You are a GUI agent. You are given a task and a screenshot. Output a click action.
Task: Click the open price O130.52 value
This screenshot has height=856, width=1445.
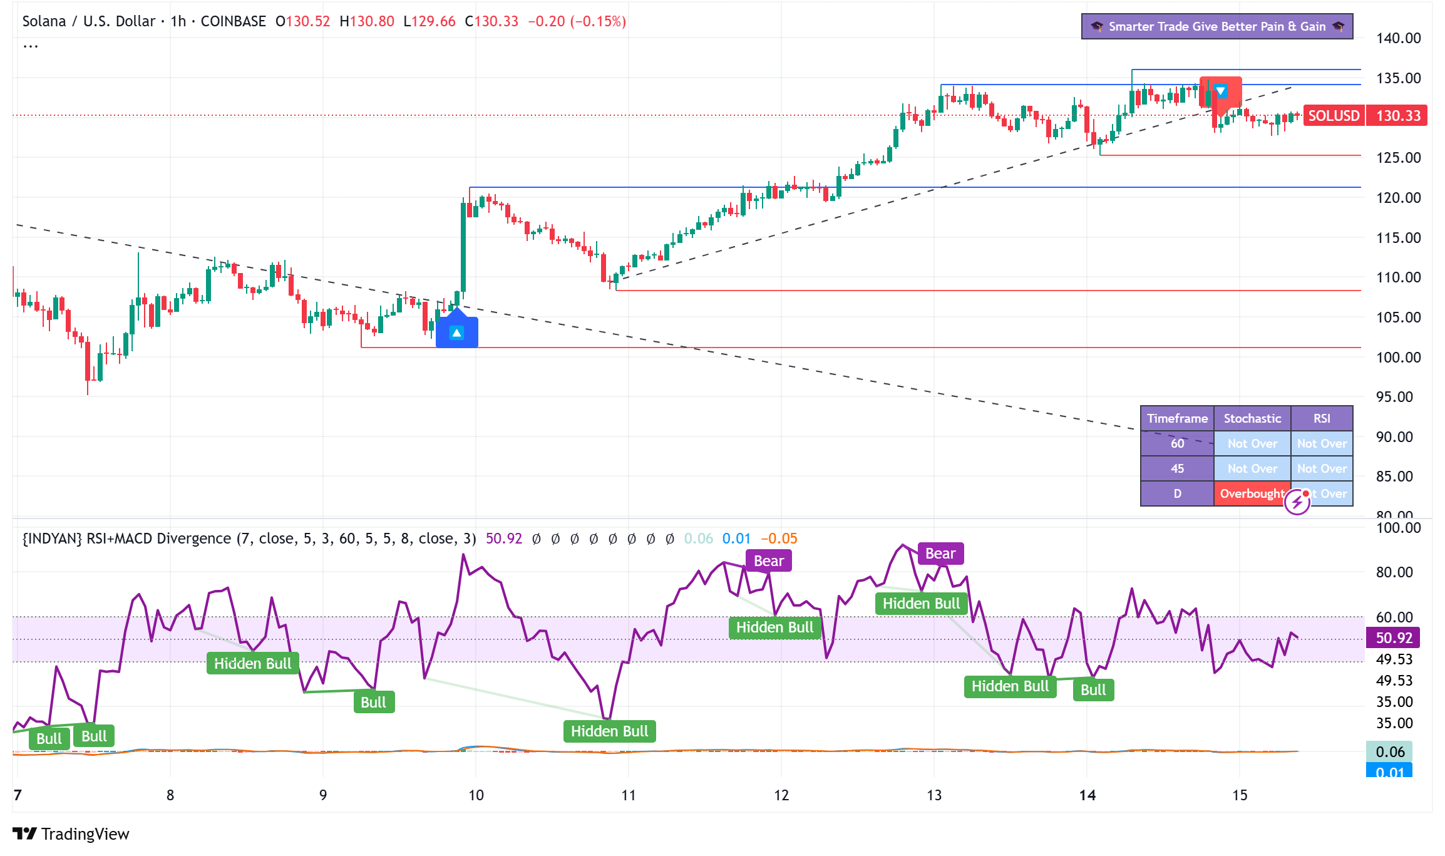pyautogui.click(x=303, y=21)
